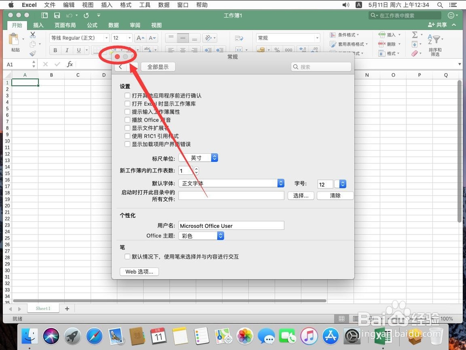Click the Cut scissors icon
The image size is (466, 350).
point(33,35)
